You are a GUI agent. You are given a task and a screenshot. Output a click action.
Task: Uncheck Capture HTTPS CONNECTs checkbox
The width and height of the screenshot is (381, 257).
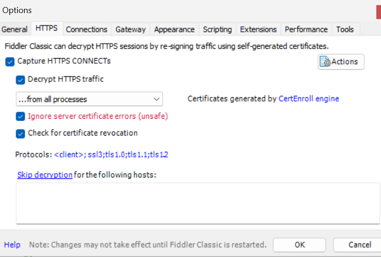pyautogui.click(x=10, y=61)
